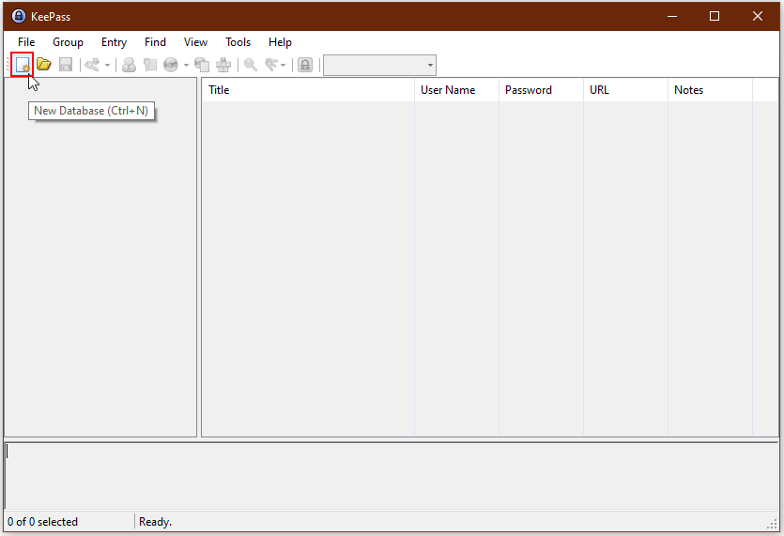Image resolution: width=784 pixels, height=536 pixels.
Task: Minimize the KeePass window
Action: point(672,16)
